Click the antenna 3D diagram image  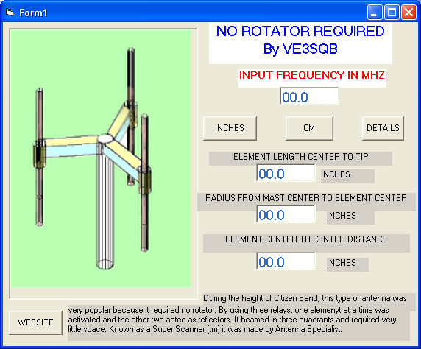coord(102,158)
